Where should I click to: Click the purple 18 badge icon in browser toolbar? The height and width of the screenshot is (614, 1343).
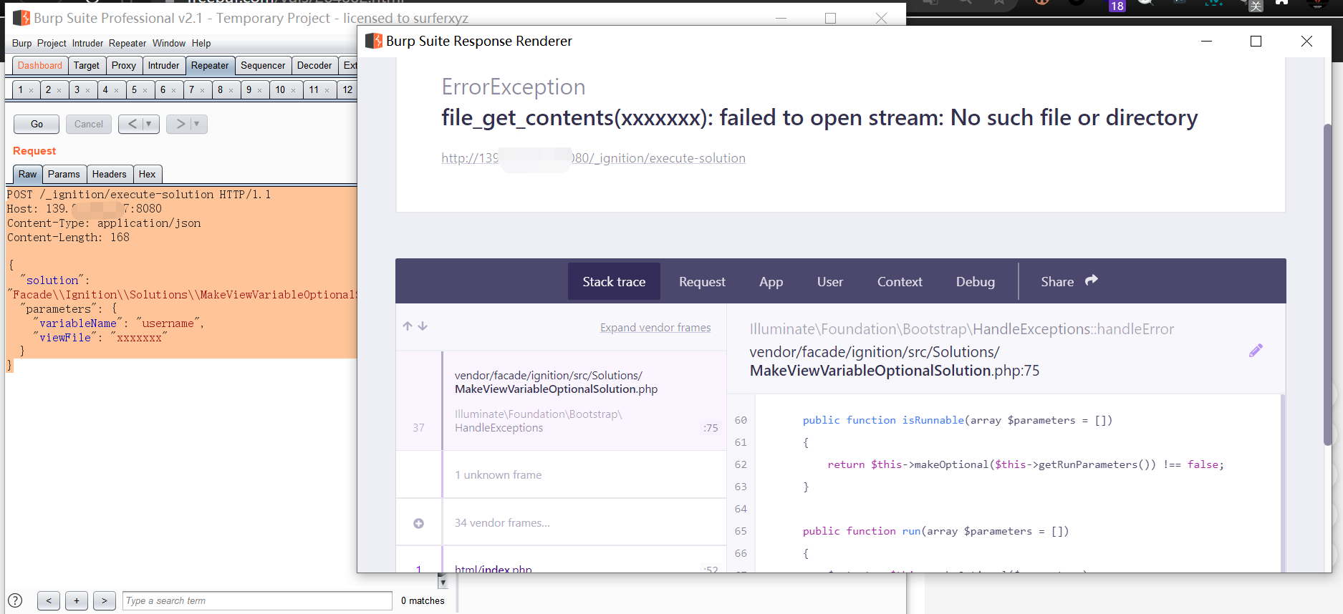1117,6
